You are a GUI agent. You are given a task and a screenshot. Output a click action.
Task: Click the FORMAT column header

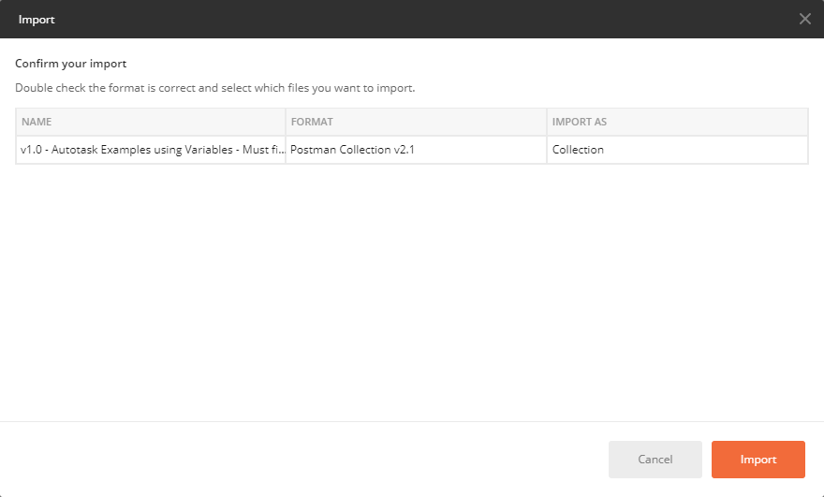point(312,122)
